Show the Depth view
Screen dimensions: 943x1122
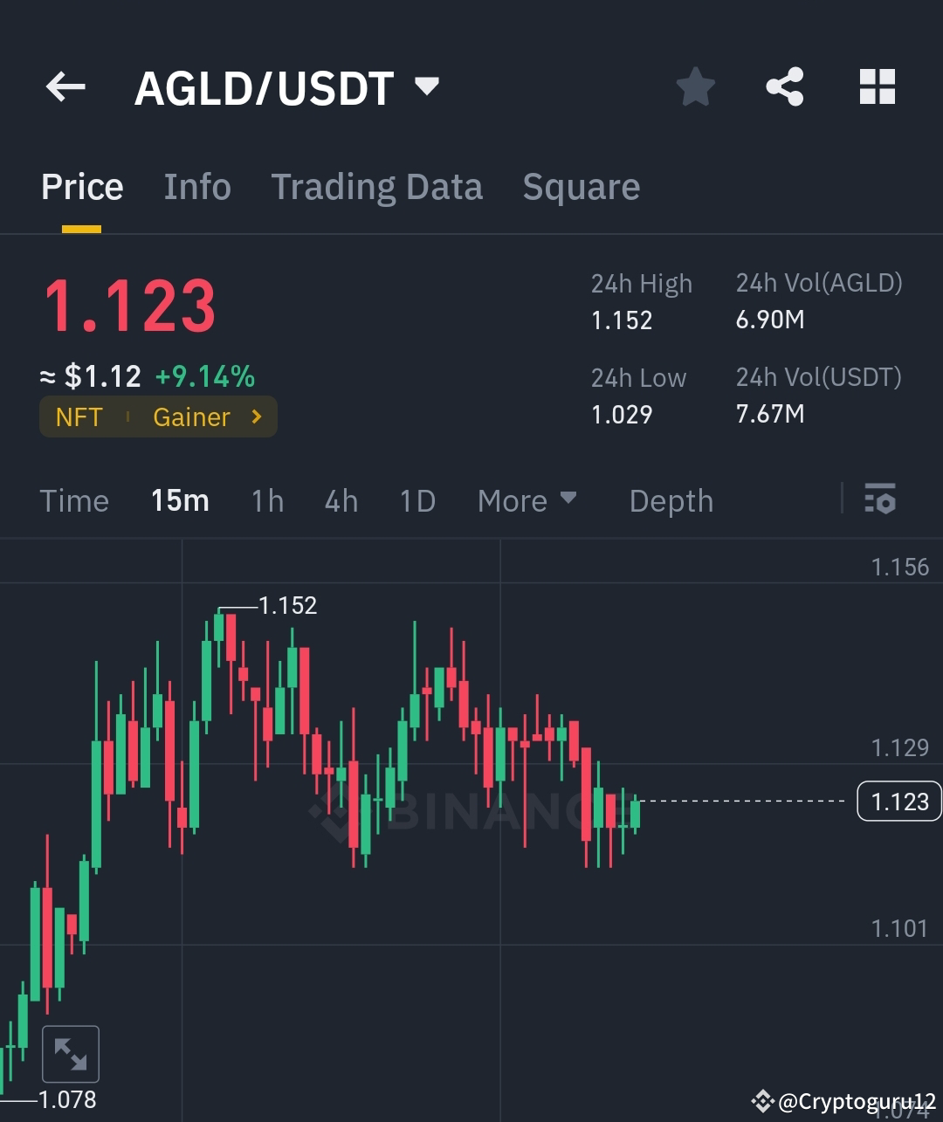coord(671,500)
